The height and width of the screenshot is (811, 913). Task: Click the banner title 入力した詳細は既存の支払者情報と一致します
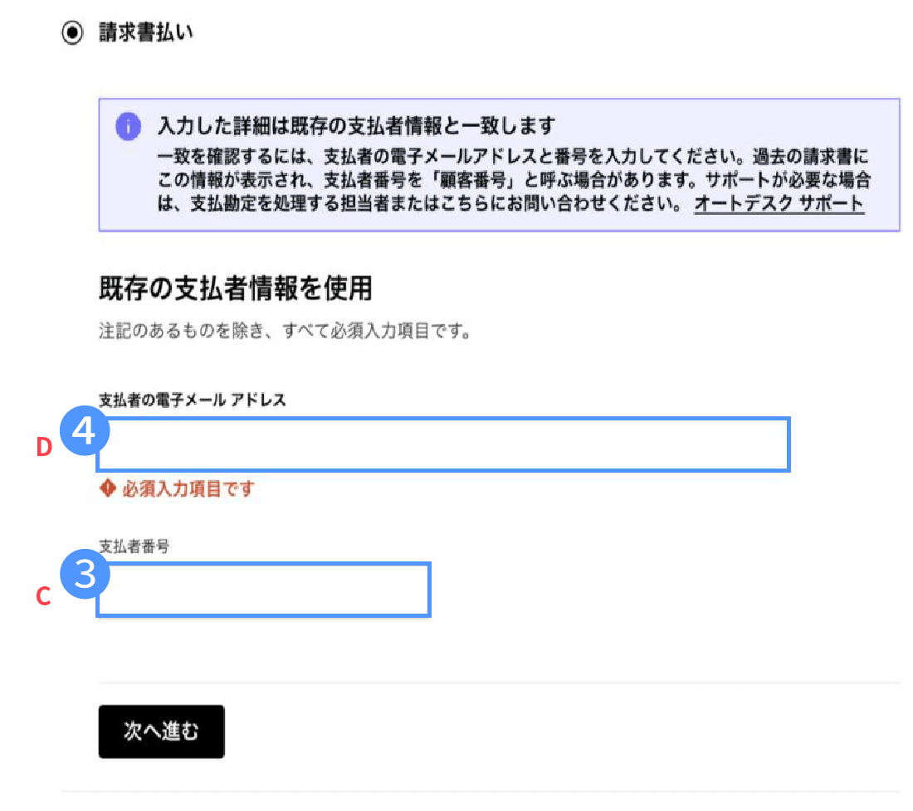(x=355, y=126)
